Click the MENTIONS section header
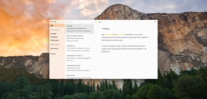This screenshot has width=207, height=99. coord(55,45)
